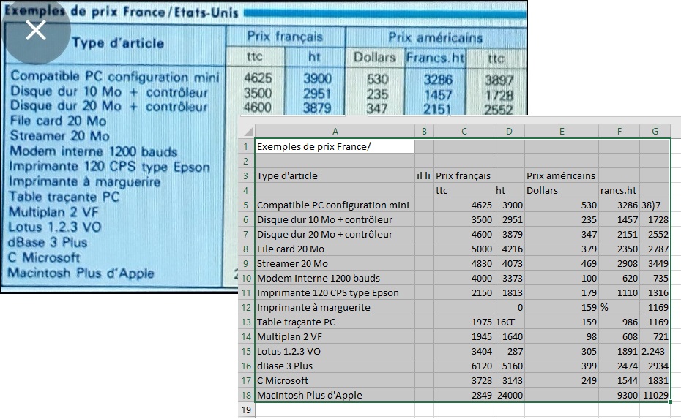
Task: Click spreadsheet cell 'ht' in row 4
Action: point(509,190)
